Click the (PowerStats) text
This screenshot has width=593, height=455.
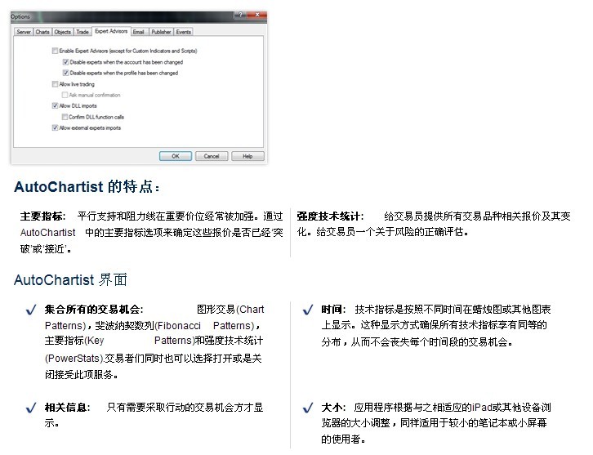(x=74, y=358)
